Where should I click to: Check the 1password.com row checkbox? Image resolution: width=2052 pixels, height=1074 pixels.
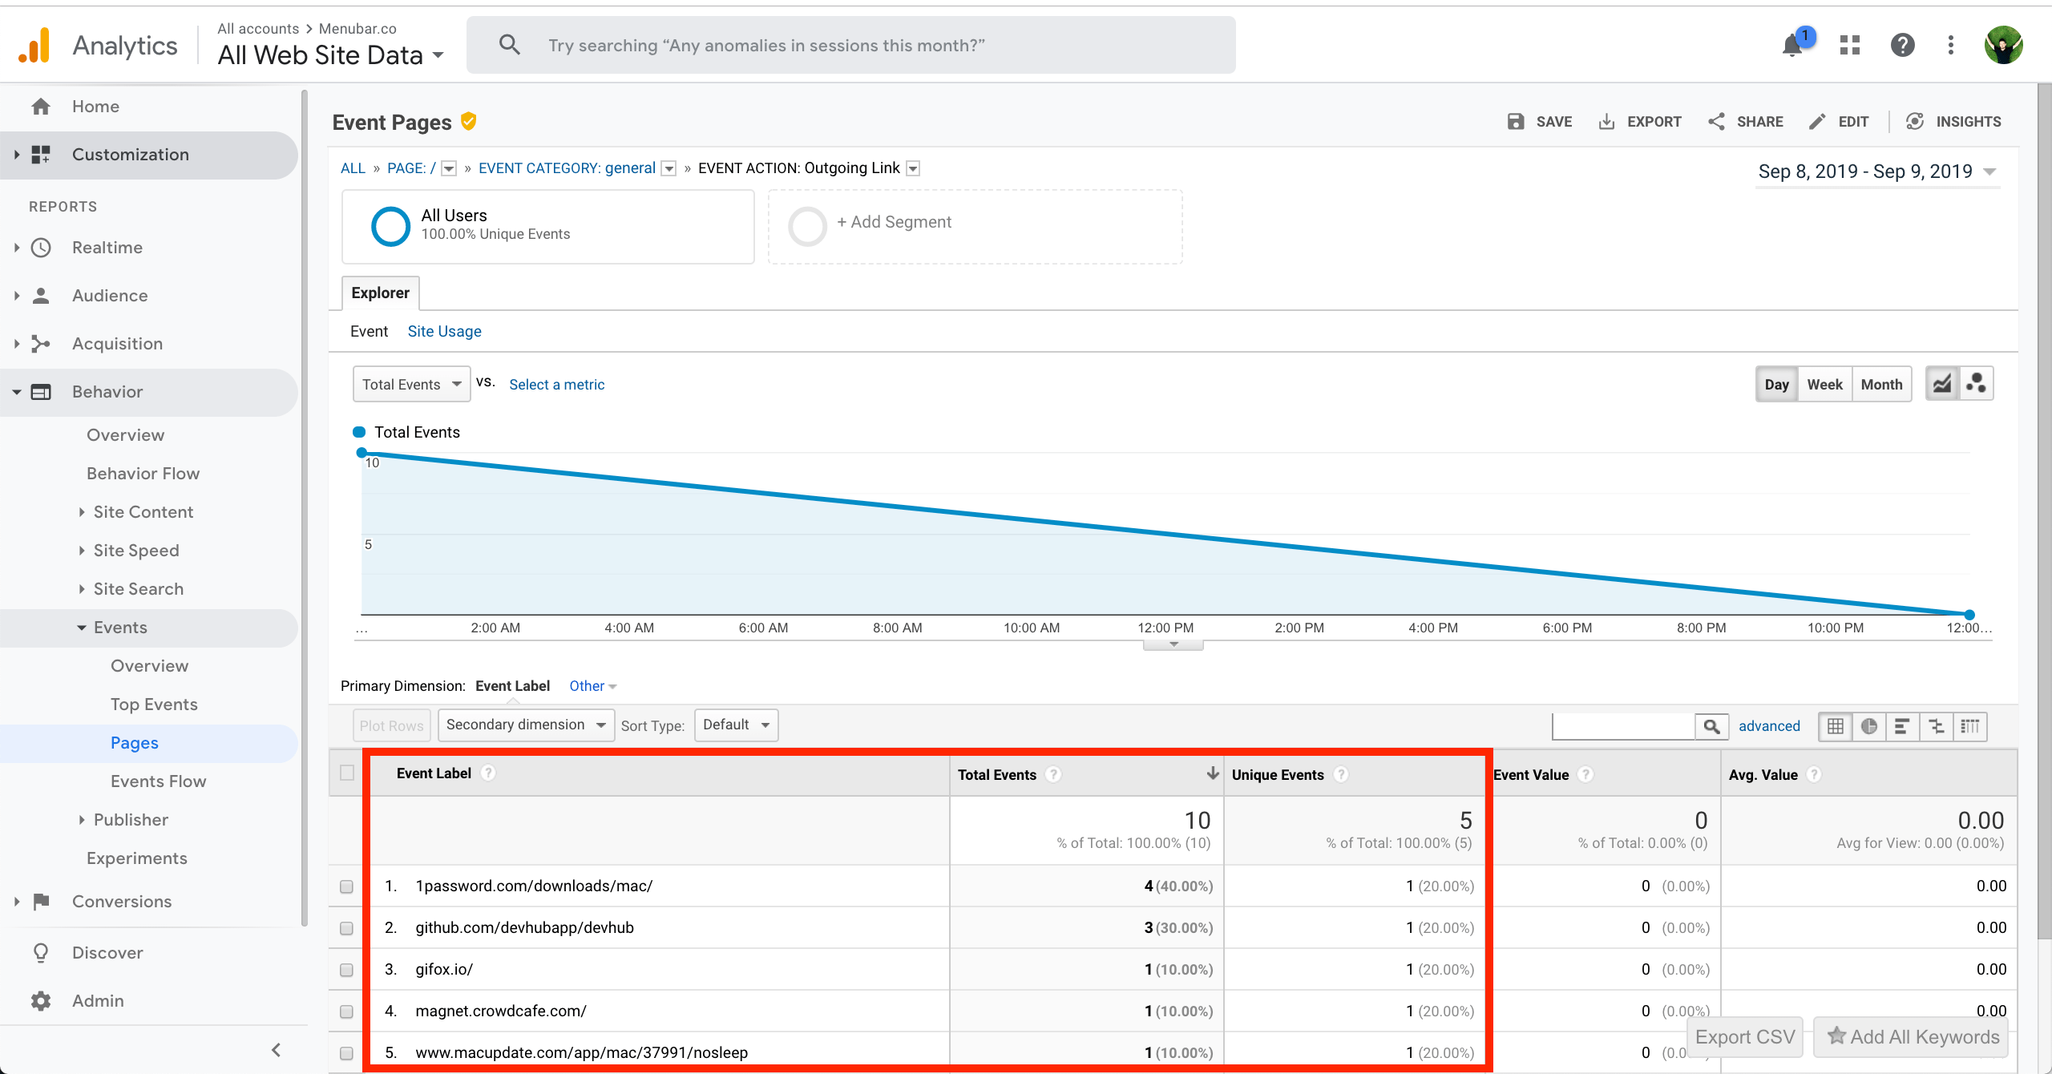tap(346, 886)
